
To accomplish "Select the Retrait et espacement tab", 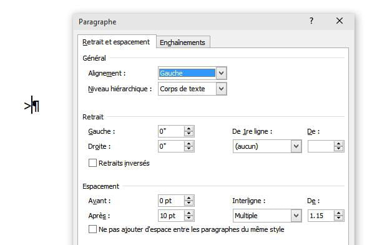I will click(117, 42).
